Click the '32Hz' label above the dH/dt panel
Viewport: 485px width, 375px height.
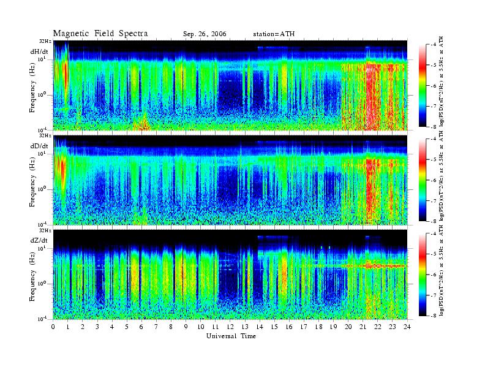point(45,41)
